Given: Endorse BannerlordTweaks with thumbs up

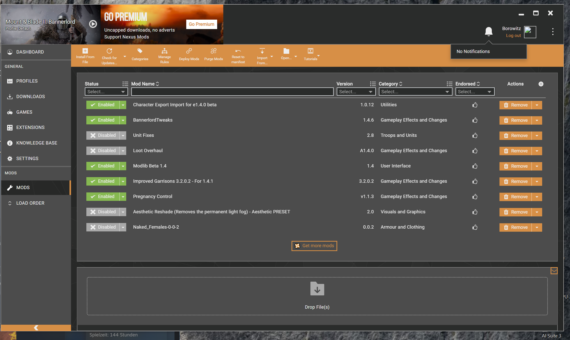Looking at the screenshot, I should [x=475, y=120].
